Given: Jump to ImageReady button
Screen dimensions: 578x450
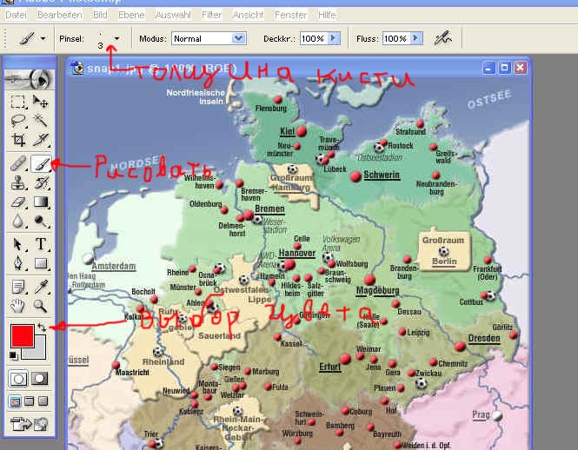Looking at the screenshot, I should point(30,424).
